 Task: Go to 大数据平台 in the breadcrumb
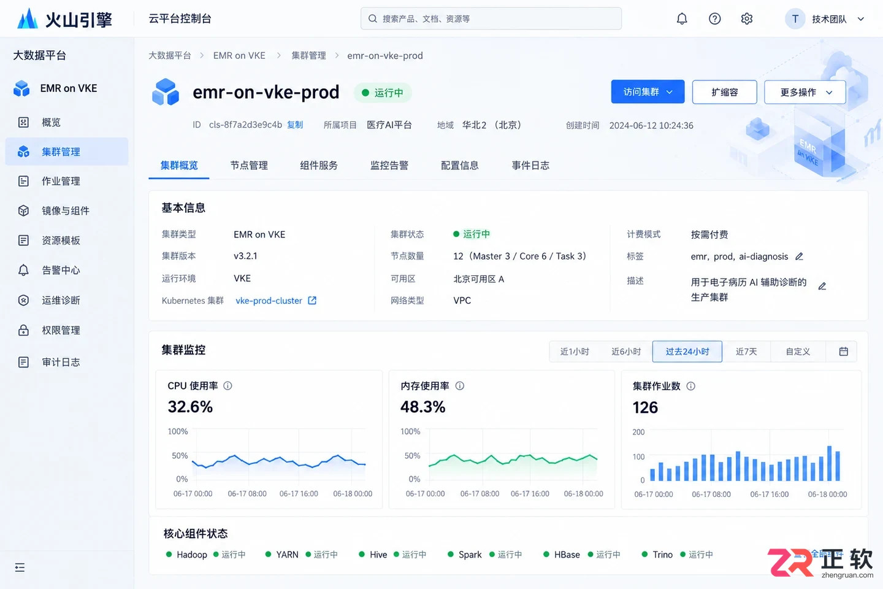170,55
